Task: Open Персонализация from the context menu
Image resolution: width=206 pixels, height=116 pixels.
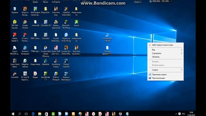Action: click(x=165, y=78)
